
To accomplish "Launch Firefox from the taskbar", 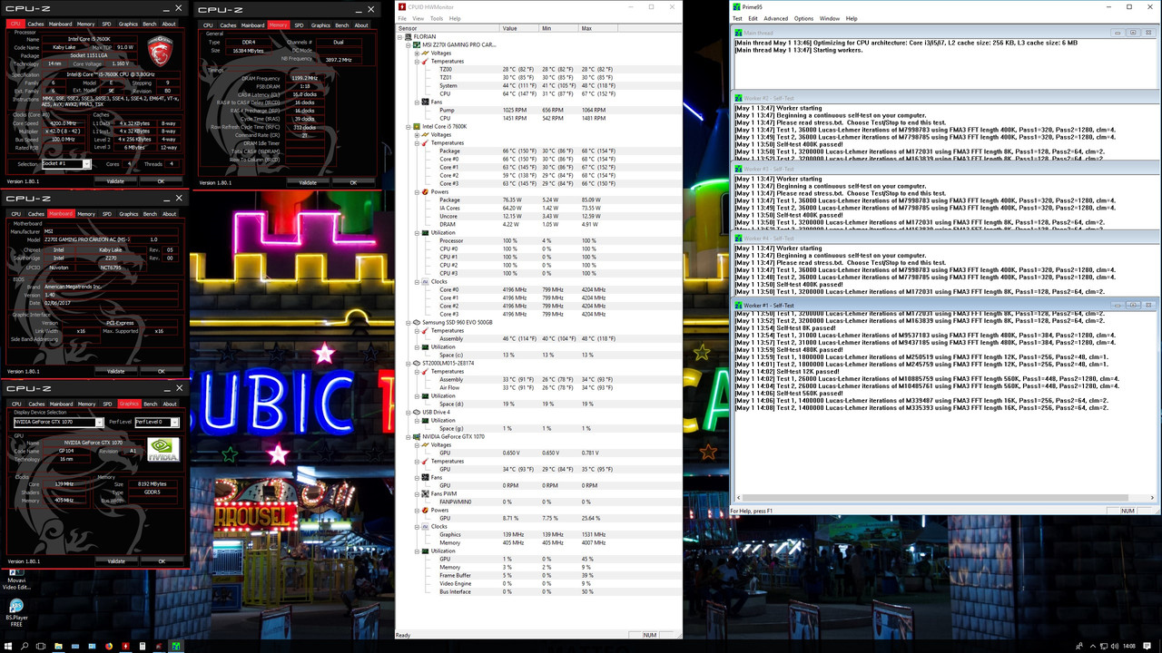I will (109, 646).
